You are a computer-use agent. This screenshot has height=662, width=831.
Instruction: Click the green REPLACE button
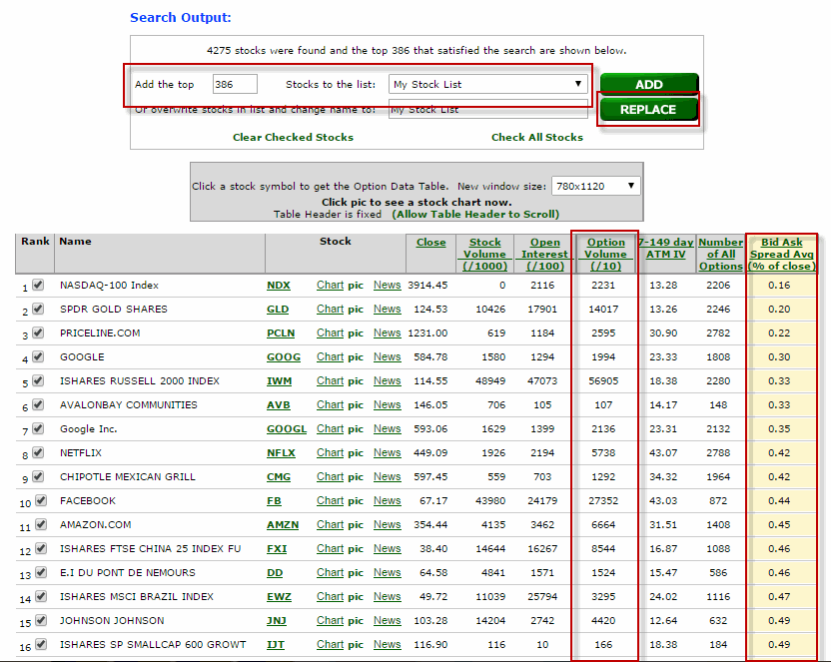coord(648,110)
